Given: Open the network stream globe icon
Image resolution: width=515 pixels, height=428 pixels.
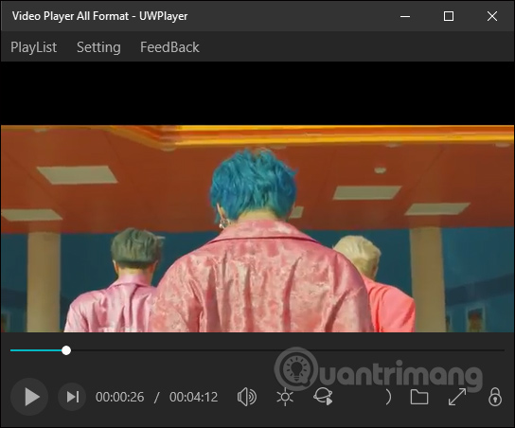Looking at the screenshot, I should pos(323,397).
